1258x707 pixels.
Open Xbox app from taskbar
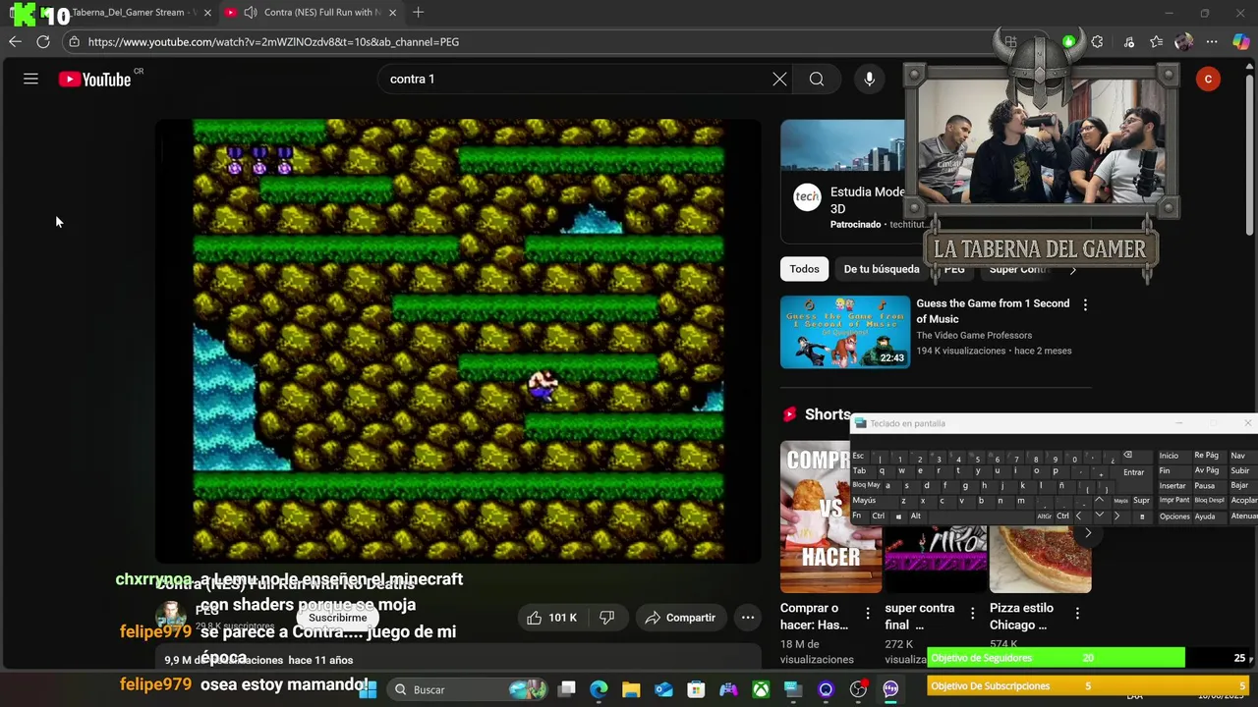point(761,689)
